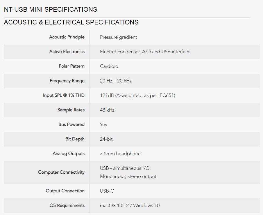Select the Active Electronics row label
Viewport: 263px width, 215px height.
click(x=67, y=52)
